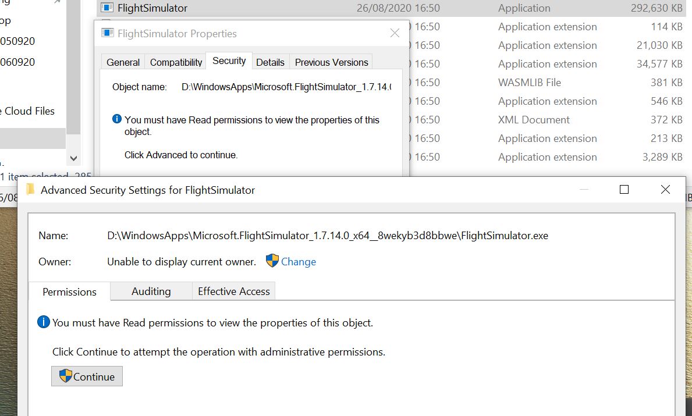
Task: Select the Previous Versions tab
Action: pyautogui.click(x=331, y=62)
